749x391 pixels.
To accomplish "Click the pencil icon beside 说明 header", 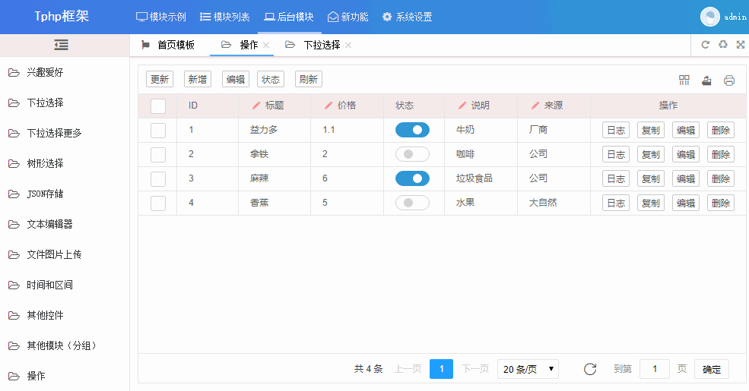I will (462, 106).
